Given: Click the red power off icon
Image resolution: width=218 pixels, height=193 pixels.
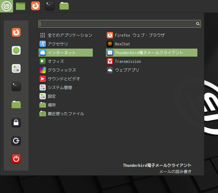Looking at the screenshot, I should [x=16, y=159].
